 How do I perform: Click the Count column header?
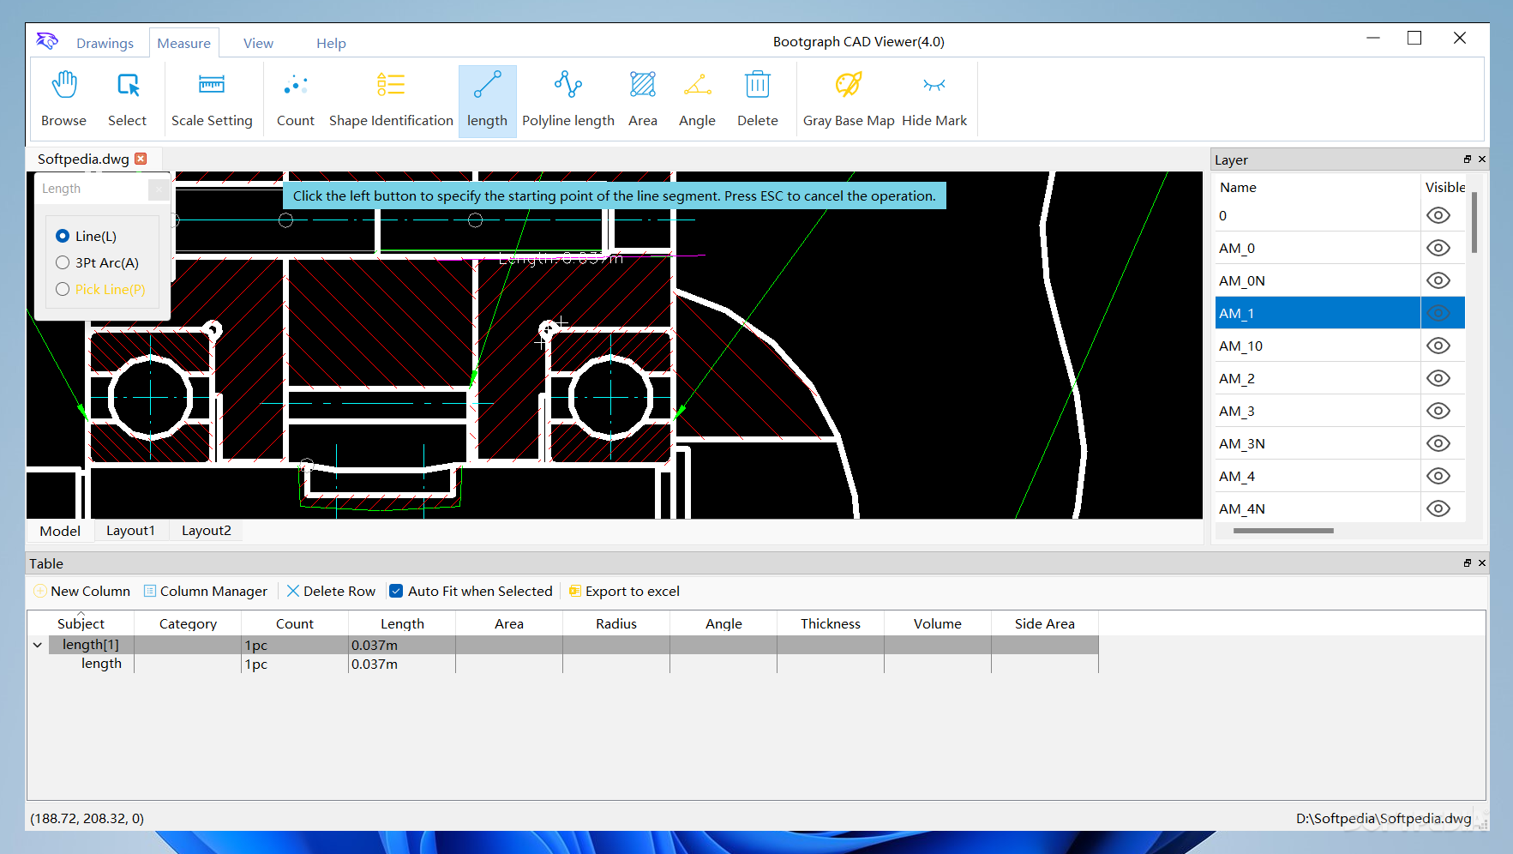tap(295, 623)
